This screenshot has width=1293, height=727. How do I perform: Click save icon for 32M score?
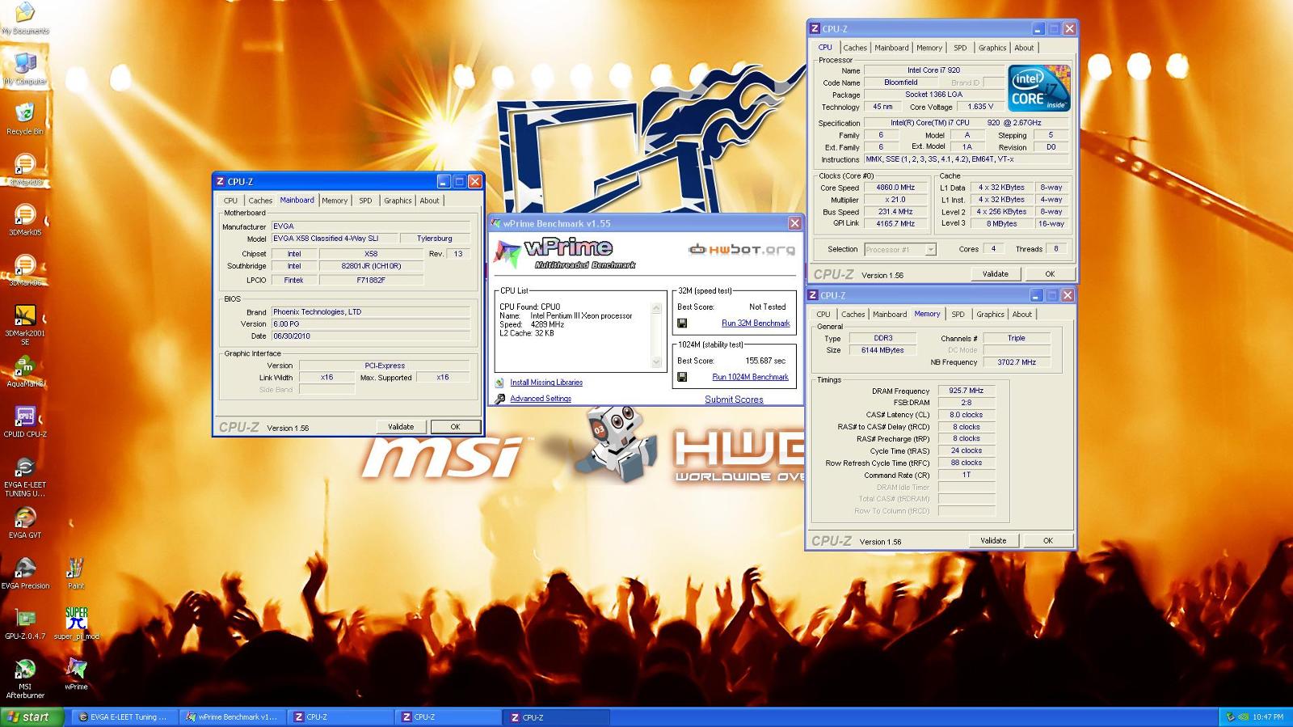point(682,323)
